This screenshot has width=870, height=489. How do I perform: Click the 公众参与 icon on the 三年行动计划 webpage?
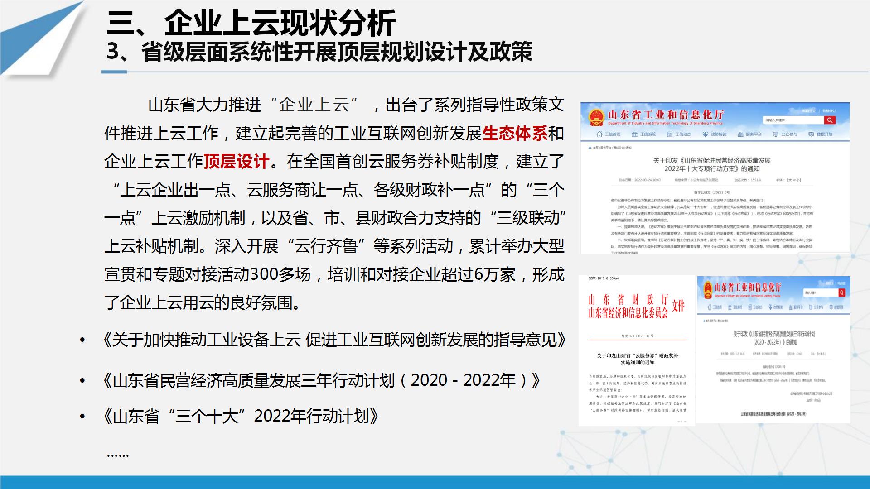click(811, 307)
